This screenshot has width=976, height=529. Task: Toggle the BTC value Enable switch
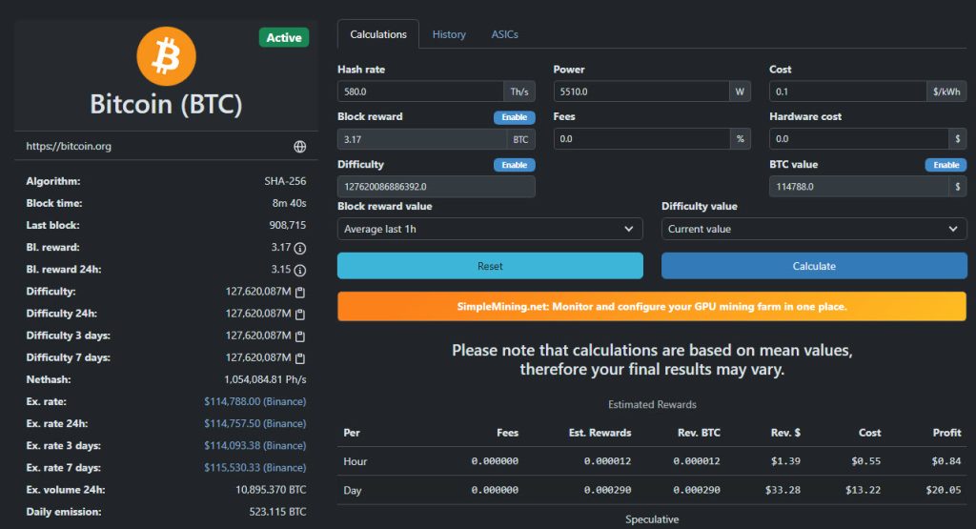click(945, 165)
